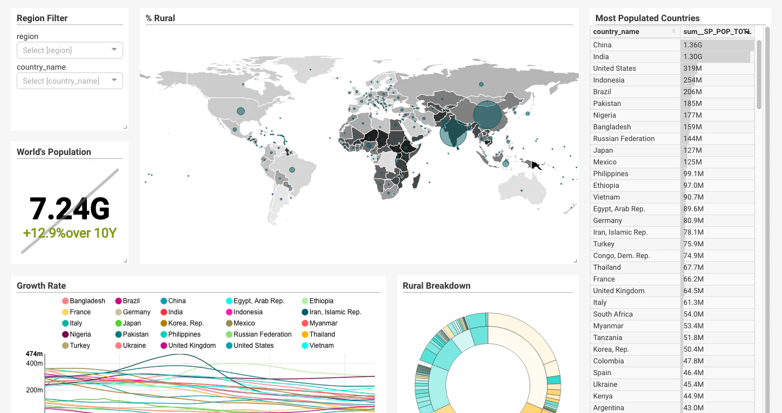Click the World's Population panel resize handle
The width and height of the screenshot is (782, 413).
pyautogui.click(x=125, y=261)
